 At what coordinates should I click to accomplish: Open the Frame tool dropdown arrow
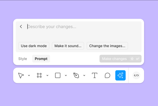click(x=47, y=75)
